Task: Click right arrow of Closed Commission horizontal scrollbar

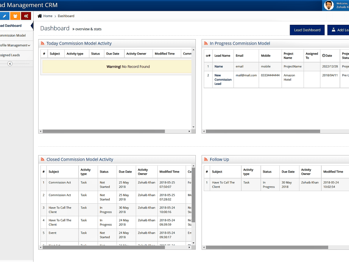Action: coord(189,247)
